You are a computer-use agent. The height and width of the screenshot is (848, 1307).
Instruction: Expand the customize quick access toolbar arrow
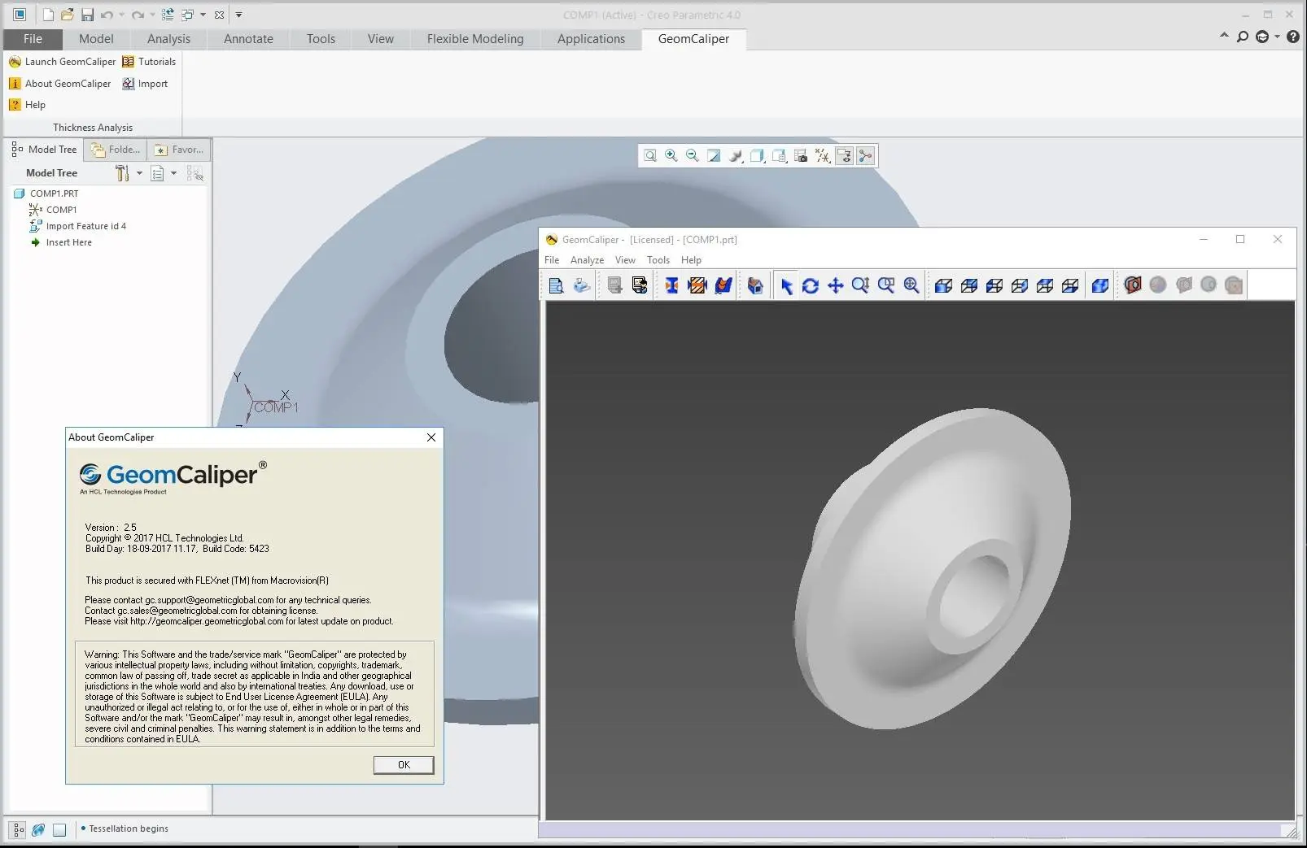tap(238, 15)
